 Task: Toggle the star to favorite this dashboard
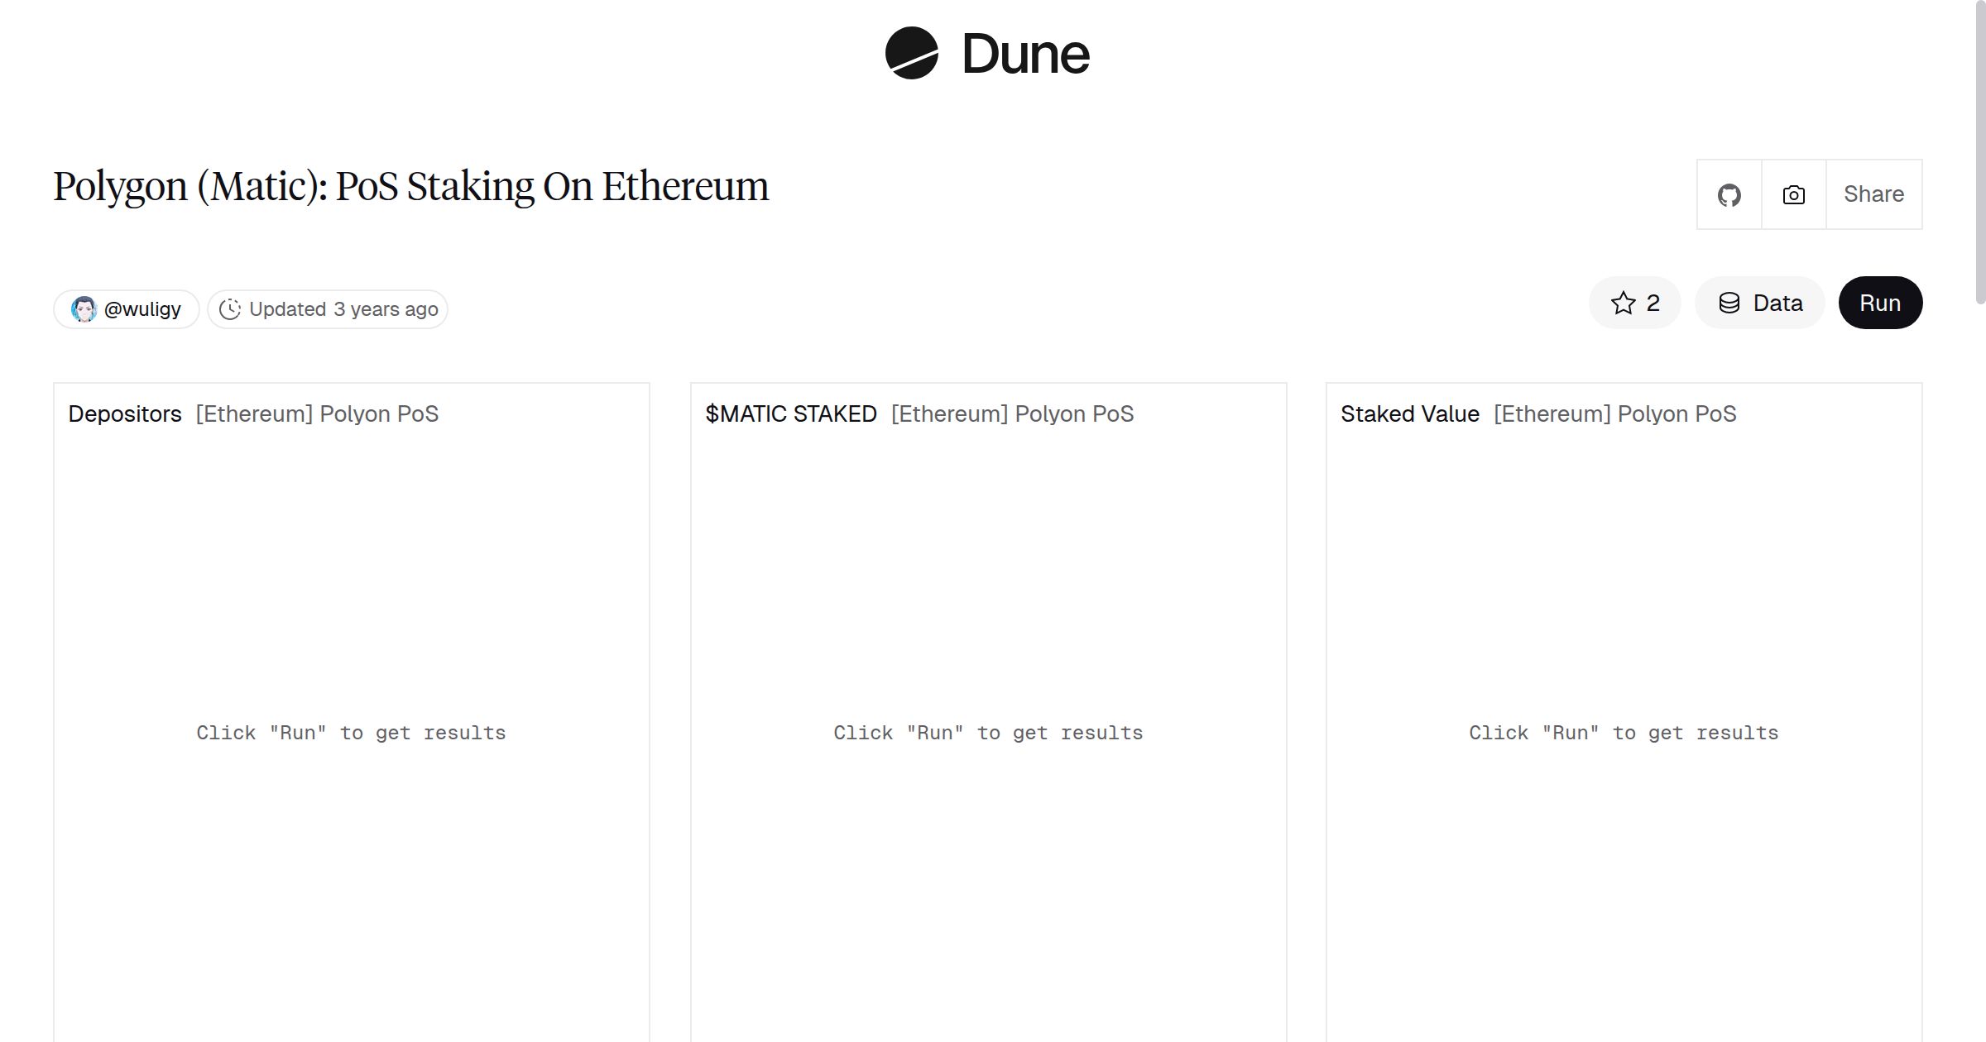pyautogui.click(x=1624, y=303)
